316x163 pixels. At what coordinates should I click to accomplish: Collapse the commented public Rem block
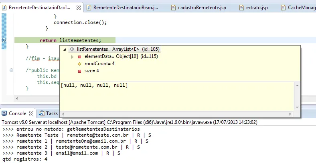[x=12, y=70]
